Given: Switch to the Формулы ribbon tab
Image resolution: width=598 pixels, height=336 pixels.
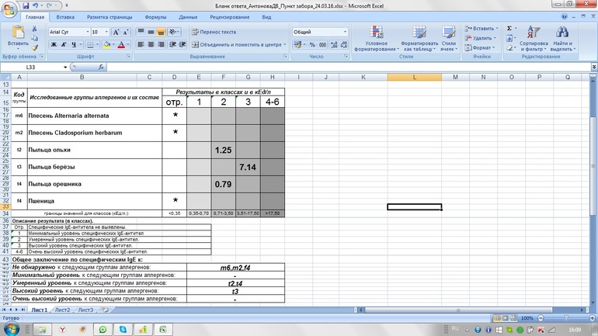Looking at the screenshot, I should point(155,17).
